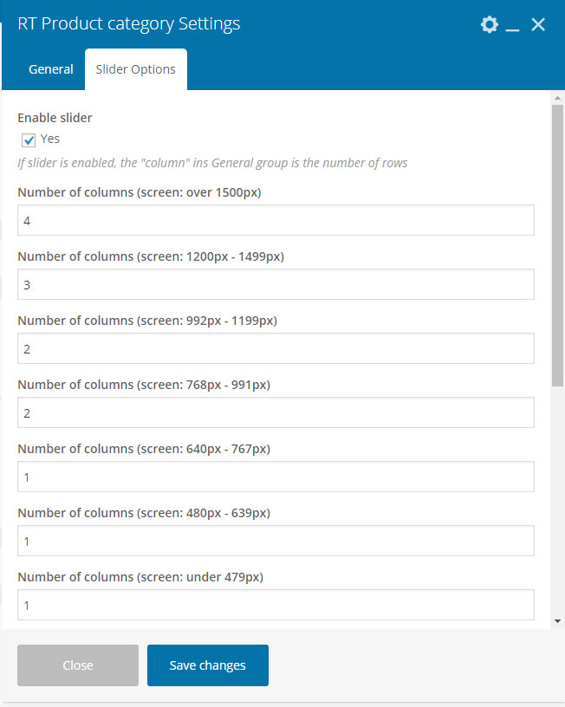Click the scrollbar up arrow
This screenshot has width=565, height=707.
click(557, 98)
